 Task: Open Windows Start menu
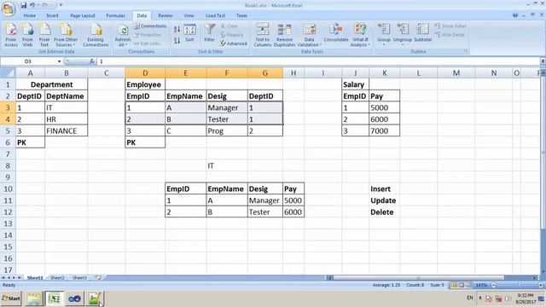coord(11,298)
